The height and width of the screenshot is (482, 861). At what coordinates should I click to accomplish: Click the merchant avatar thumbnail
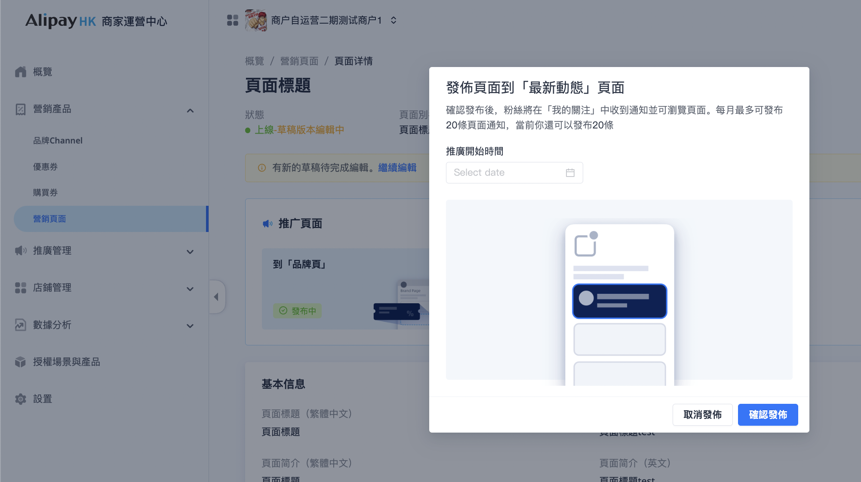point(256,20)
